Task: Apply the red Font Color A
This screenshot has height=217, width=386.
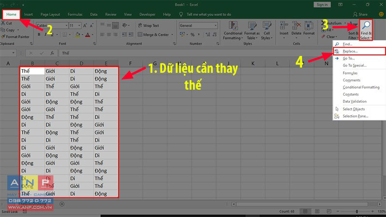Action: tap(88, 35)
